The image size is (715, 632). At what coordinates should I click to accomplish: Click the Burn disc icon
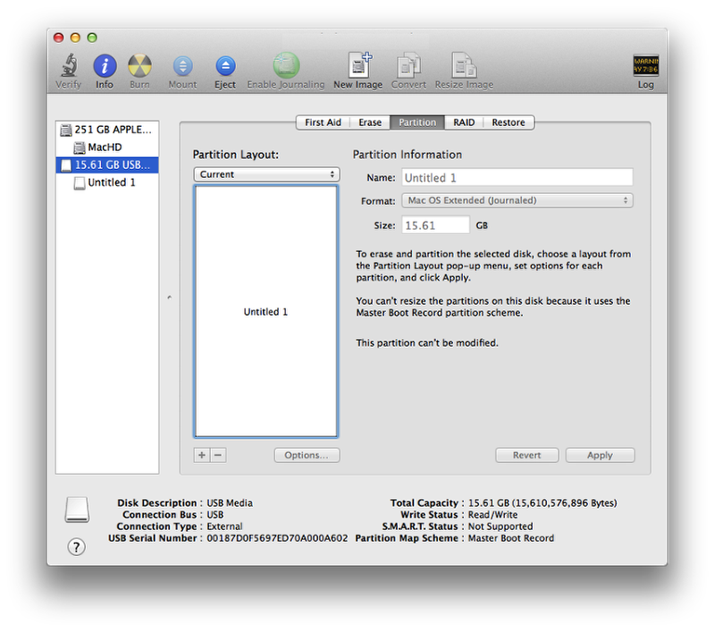[139, 66]
